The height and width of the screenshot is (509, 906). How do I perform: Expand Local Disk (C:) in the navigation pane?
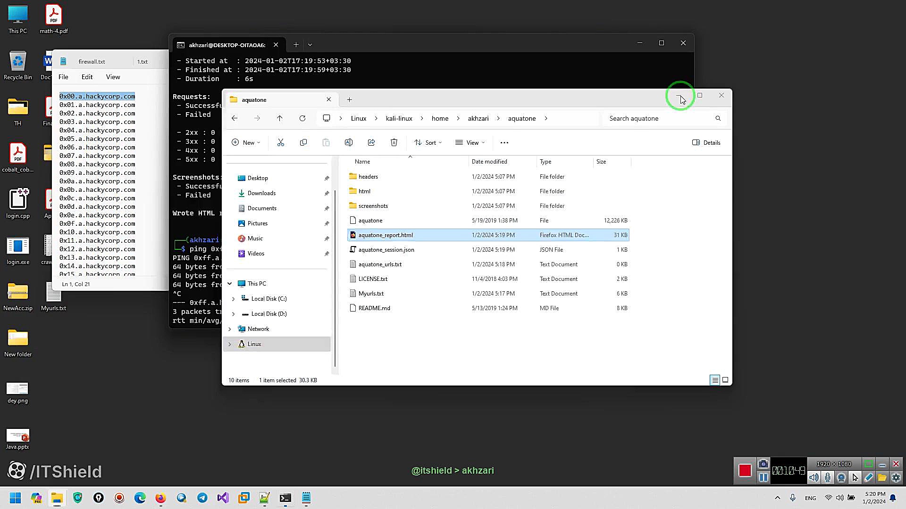(x=233, y=299)
